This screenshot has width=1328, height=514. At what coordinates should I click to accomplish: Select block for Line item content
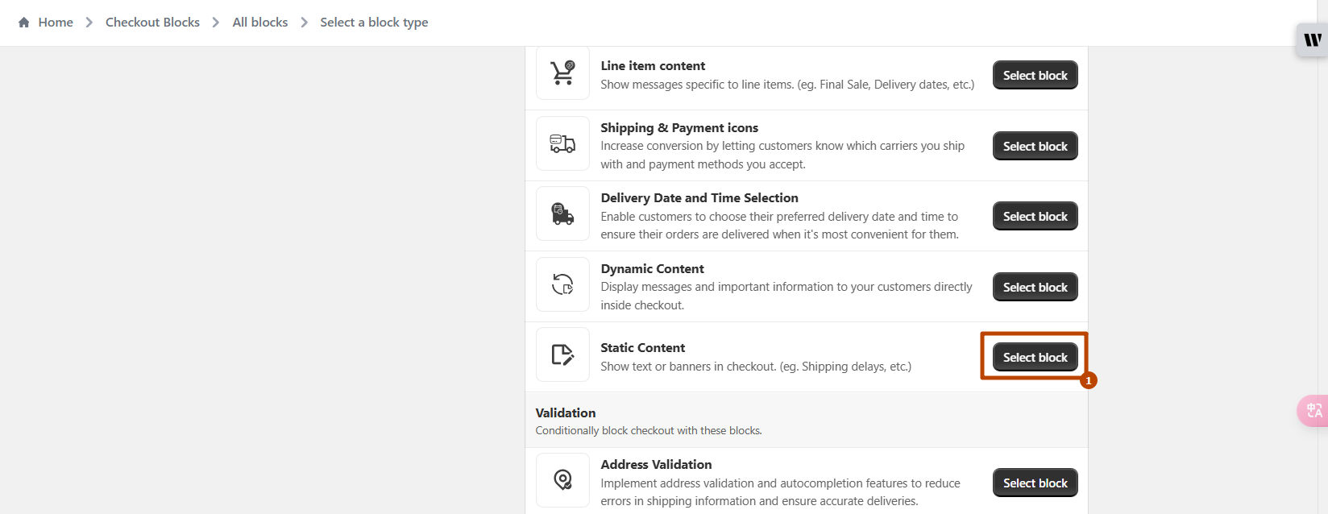click(1035, 76)
